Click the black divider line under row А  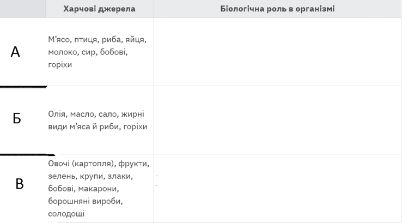23,86
